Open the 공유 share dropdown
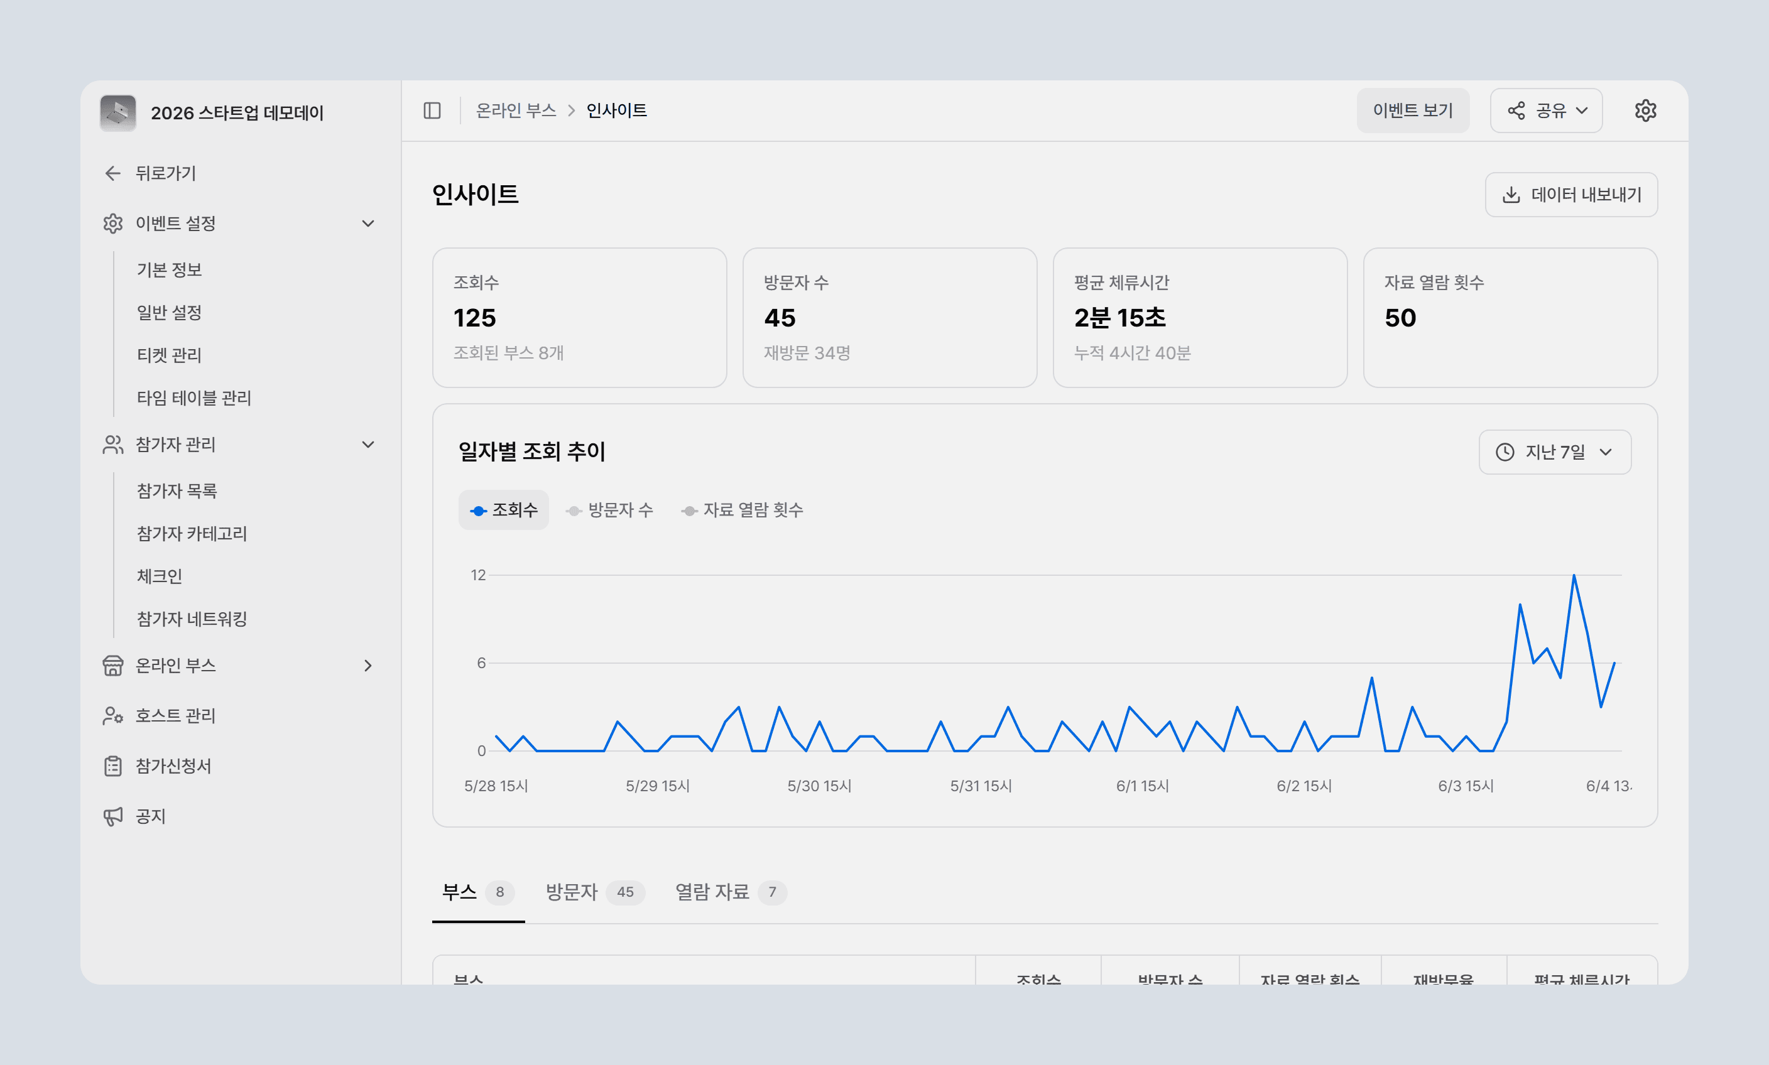The width and height of the screenshot is (1769, 1065). coord(1547,111)
